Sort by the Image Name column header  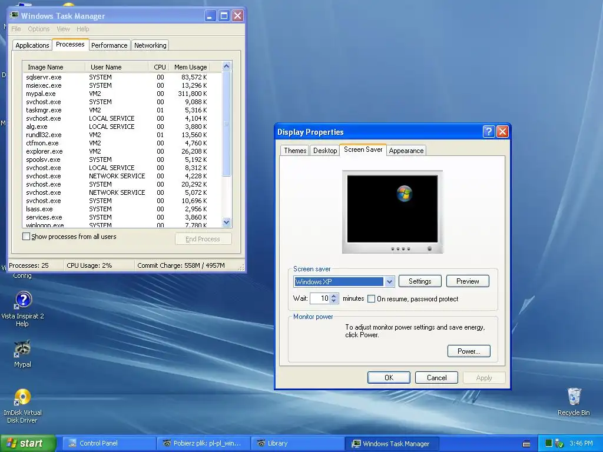(x=54, y=67)
